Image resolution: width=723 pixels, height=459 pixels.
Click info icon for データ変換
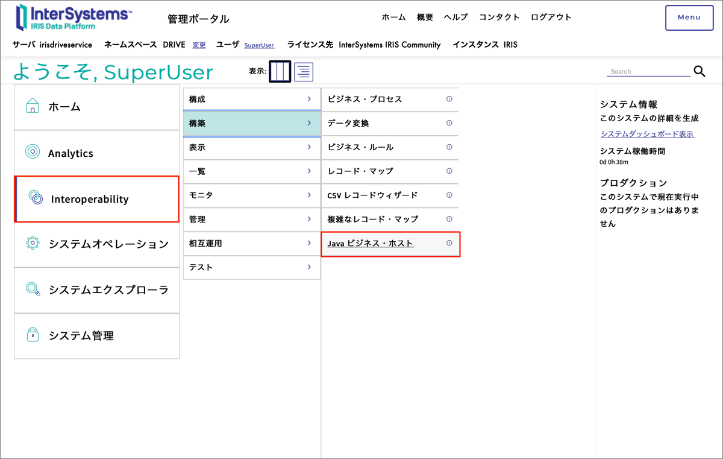click(449, 123)
